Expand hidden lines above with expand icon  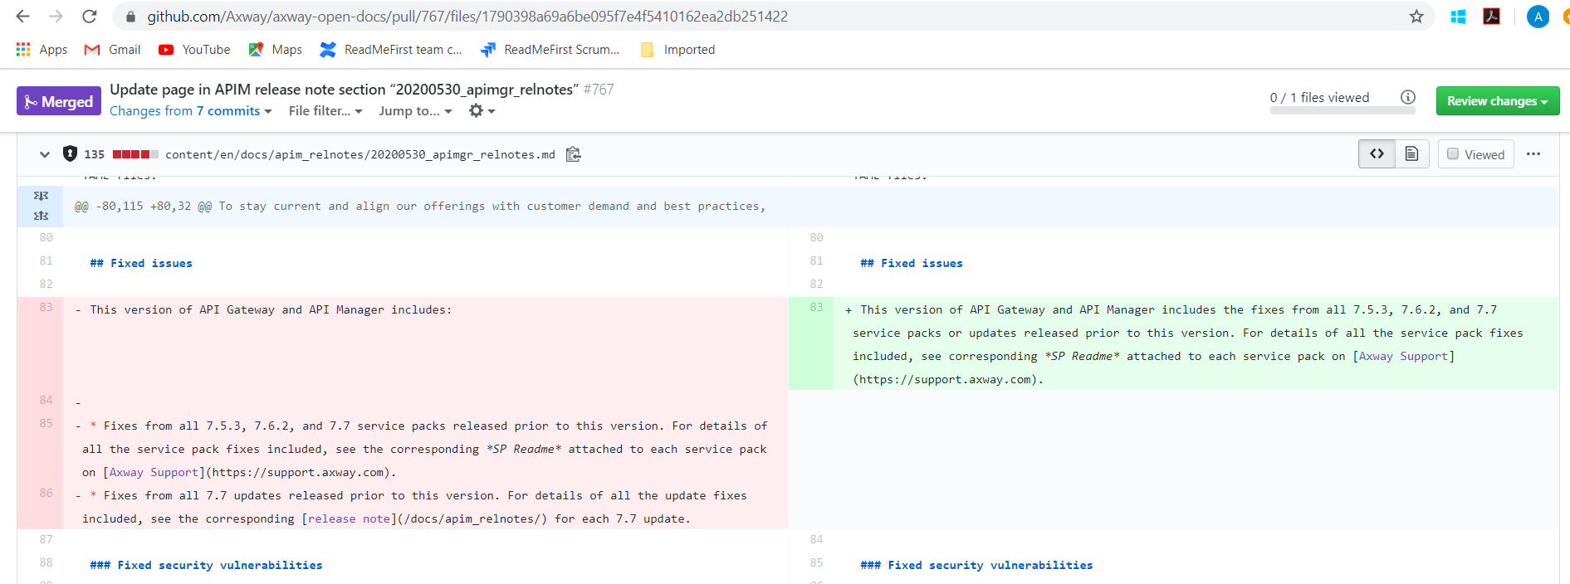41,196
